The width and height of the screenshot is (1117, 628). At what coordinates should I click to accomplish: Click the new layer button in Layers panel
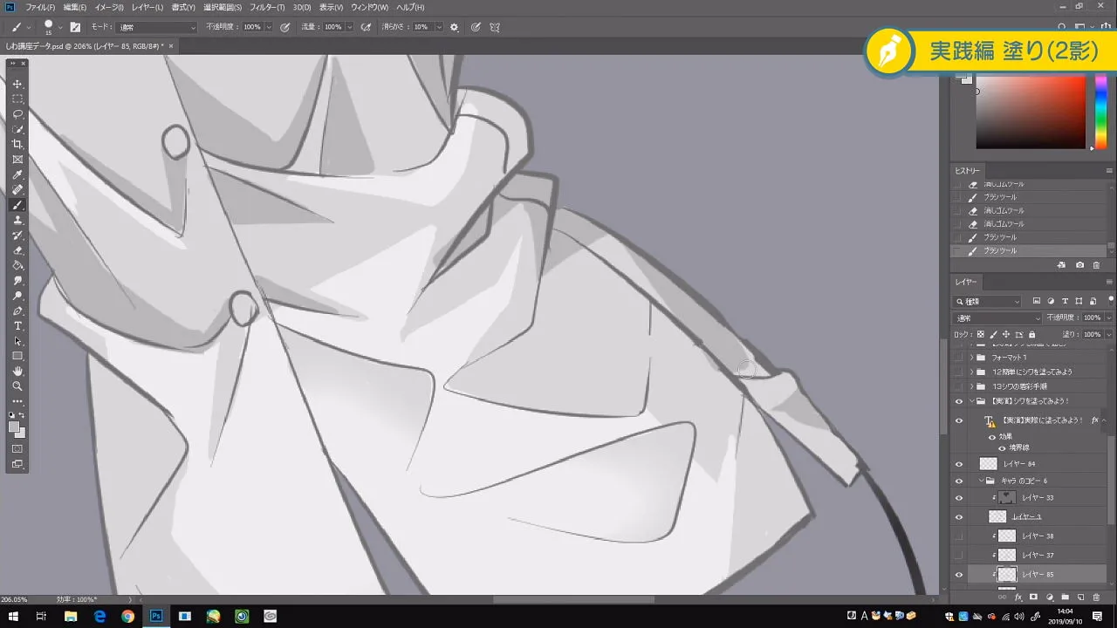[1079, 597]
